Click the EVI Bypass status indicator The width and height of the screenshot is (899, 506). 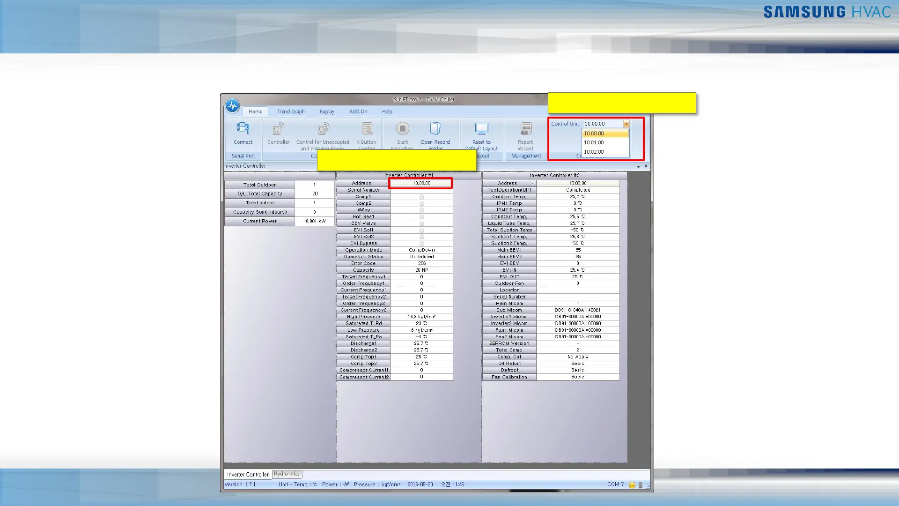pos(421,244)
